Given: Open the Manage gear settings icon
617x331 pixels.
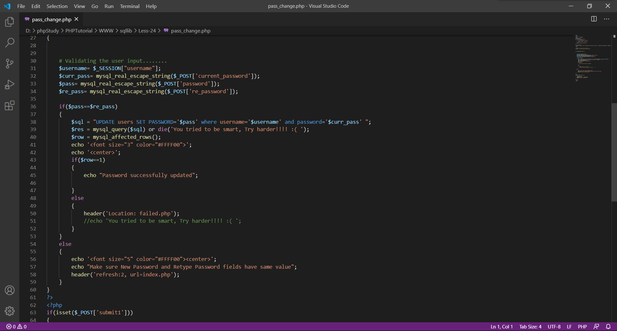Looking at the screenshot, I should point(10,311).
